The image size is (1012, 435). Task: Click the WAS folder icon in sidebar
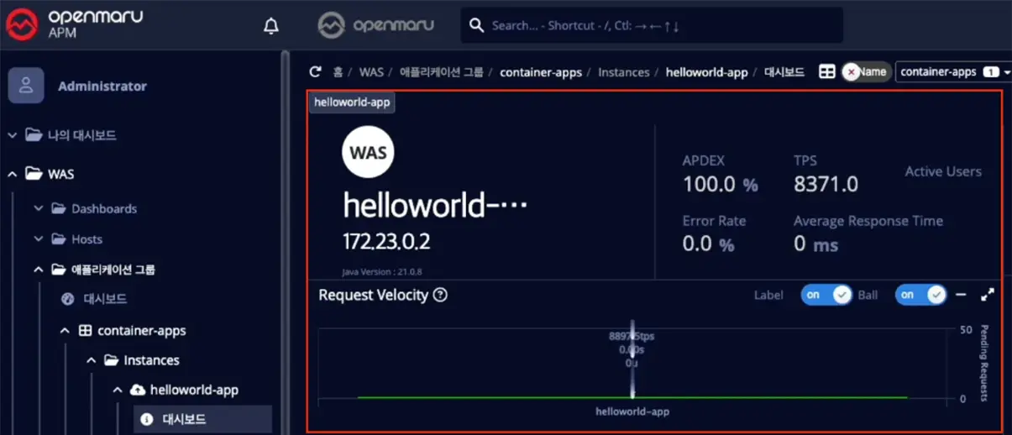pos(33,175)
